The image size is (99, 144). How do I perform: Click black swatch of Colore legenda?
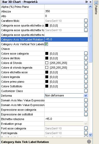pos(47,77)
